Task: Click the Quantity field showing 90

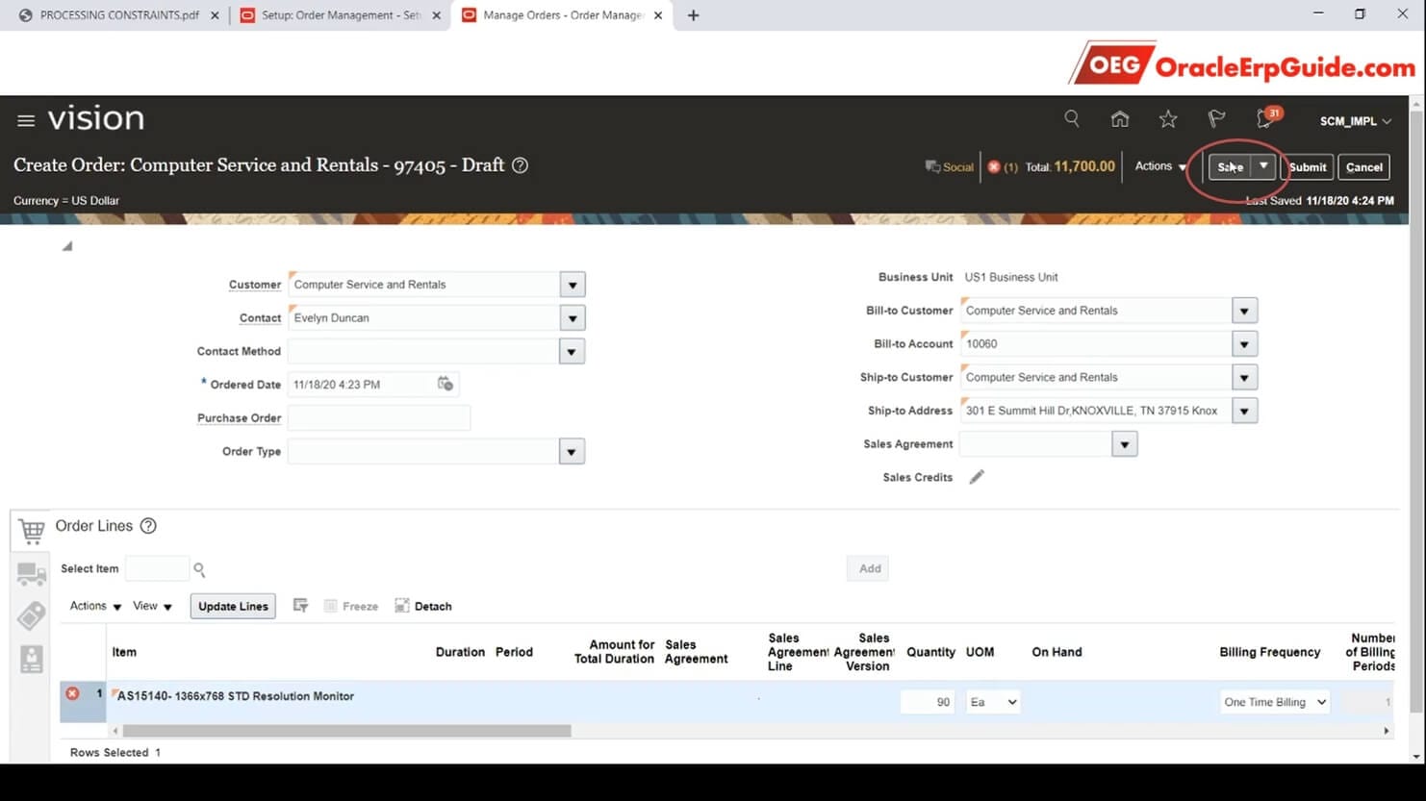Action: tap(928, 702)
